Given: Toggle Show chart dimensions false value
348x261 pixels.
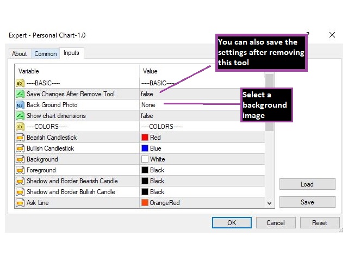Looking at the screenshot, I should [x=147, y=116].
